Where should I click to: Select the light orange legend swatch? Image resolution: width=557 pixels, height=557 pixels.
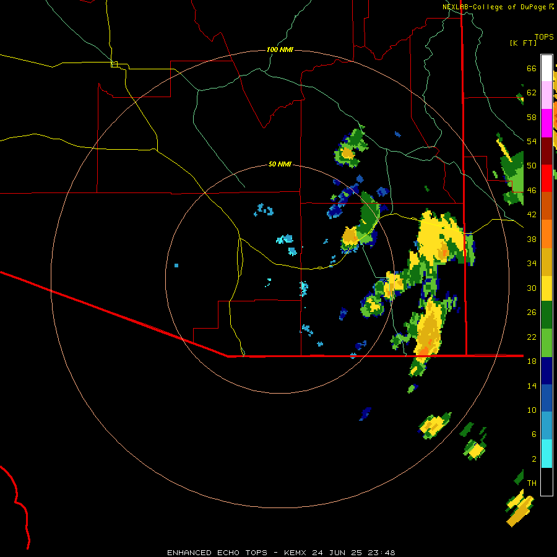546,234
